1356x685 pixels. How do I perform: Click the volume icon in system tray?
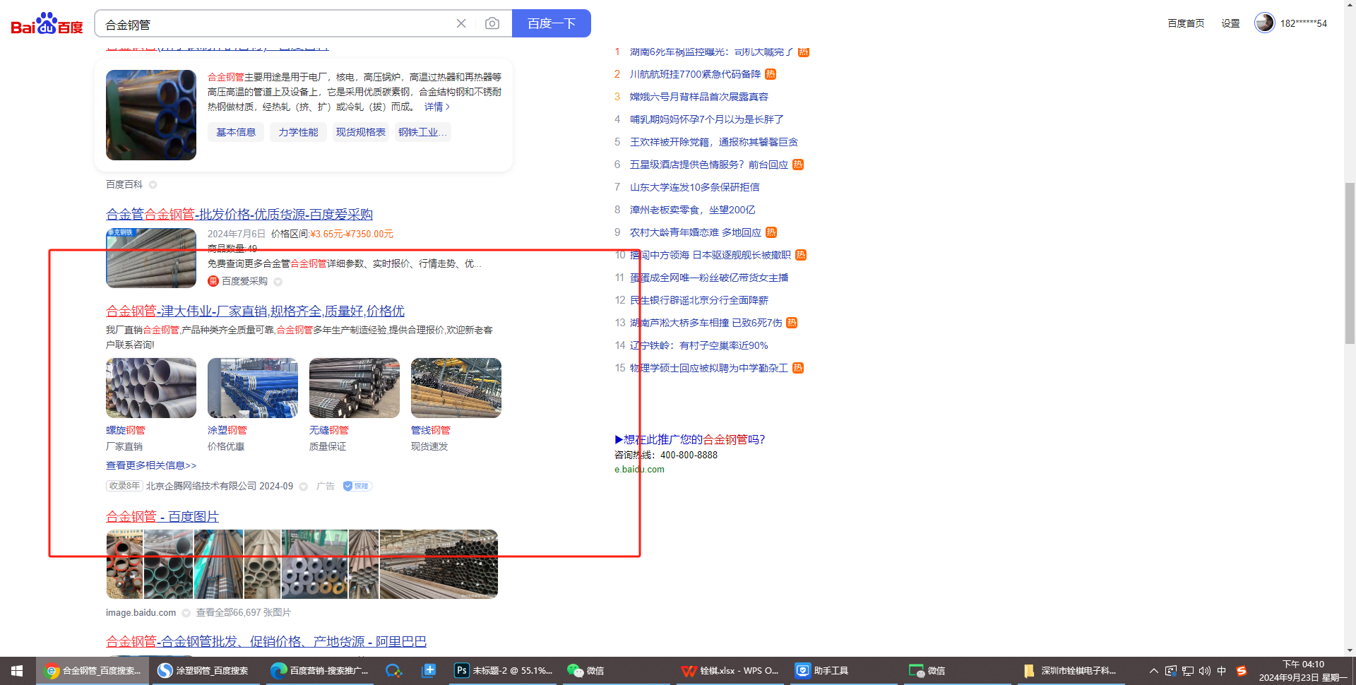click(1205, 671)
